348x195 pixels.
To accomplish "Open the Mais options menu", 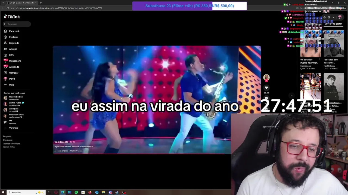I will click(9, 85).
